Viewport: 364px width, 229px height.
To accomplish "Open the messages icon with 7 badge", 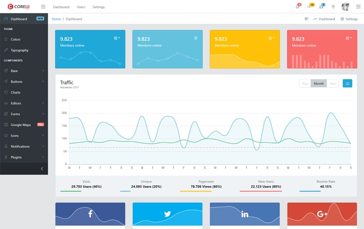I will pyautogui.click(x=321, y=6).
